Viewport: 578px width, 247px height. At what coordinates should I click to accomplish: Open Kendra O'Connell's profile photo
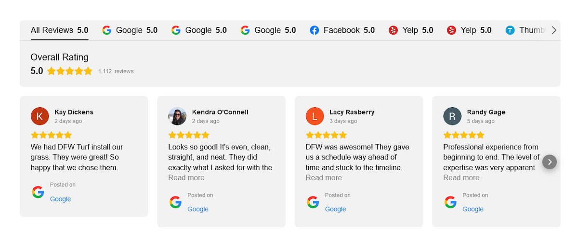[x=177, y=116]
